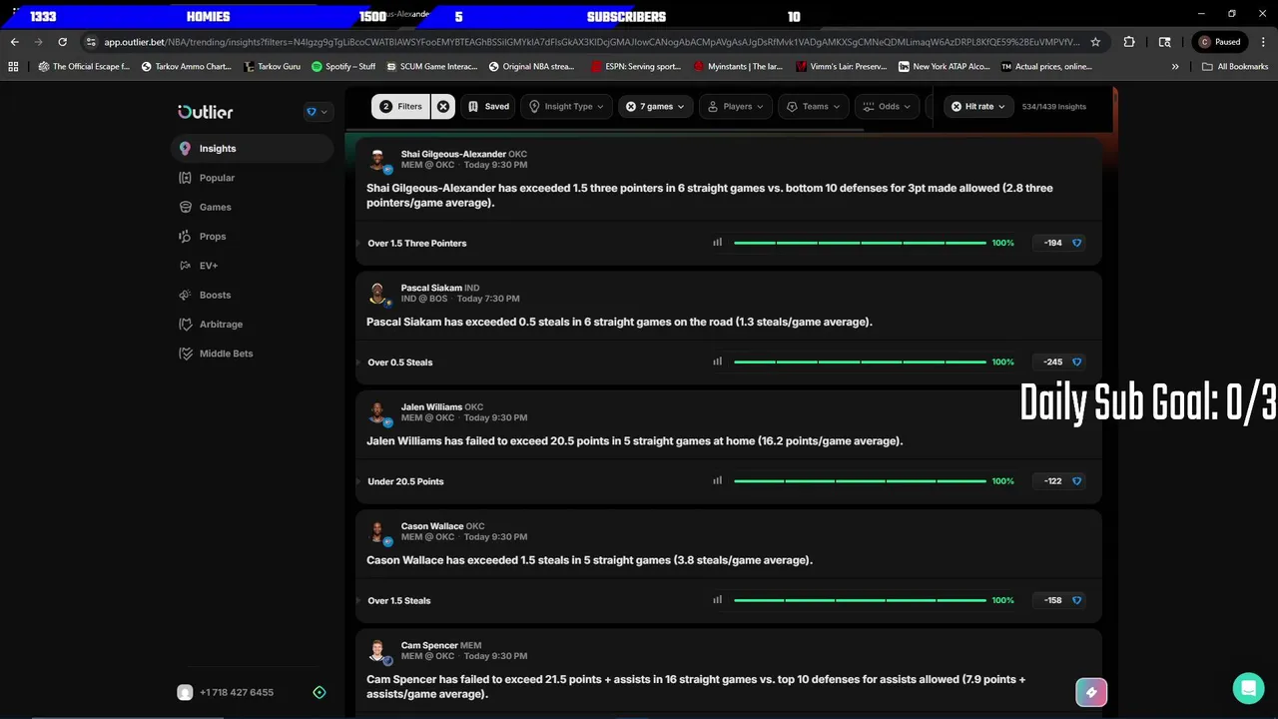Click the purple-pink gradient widget button
Viewport: 1278px width, 719px height.
click(x=1091, y=692)
